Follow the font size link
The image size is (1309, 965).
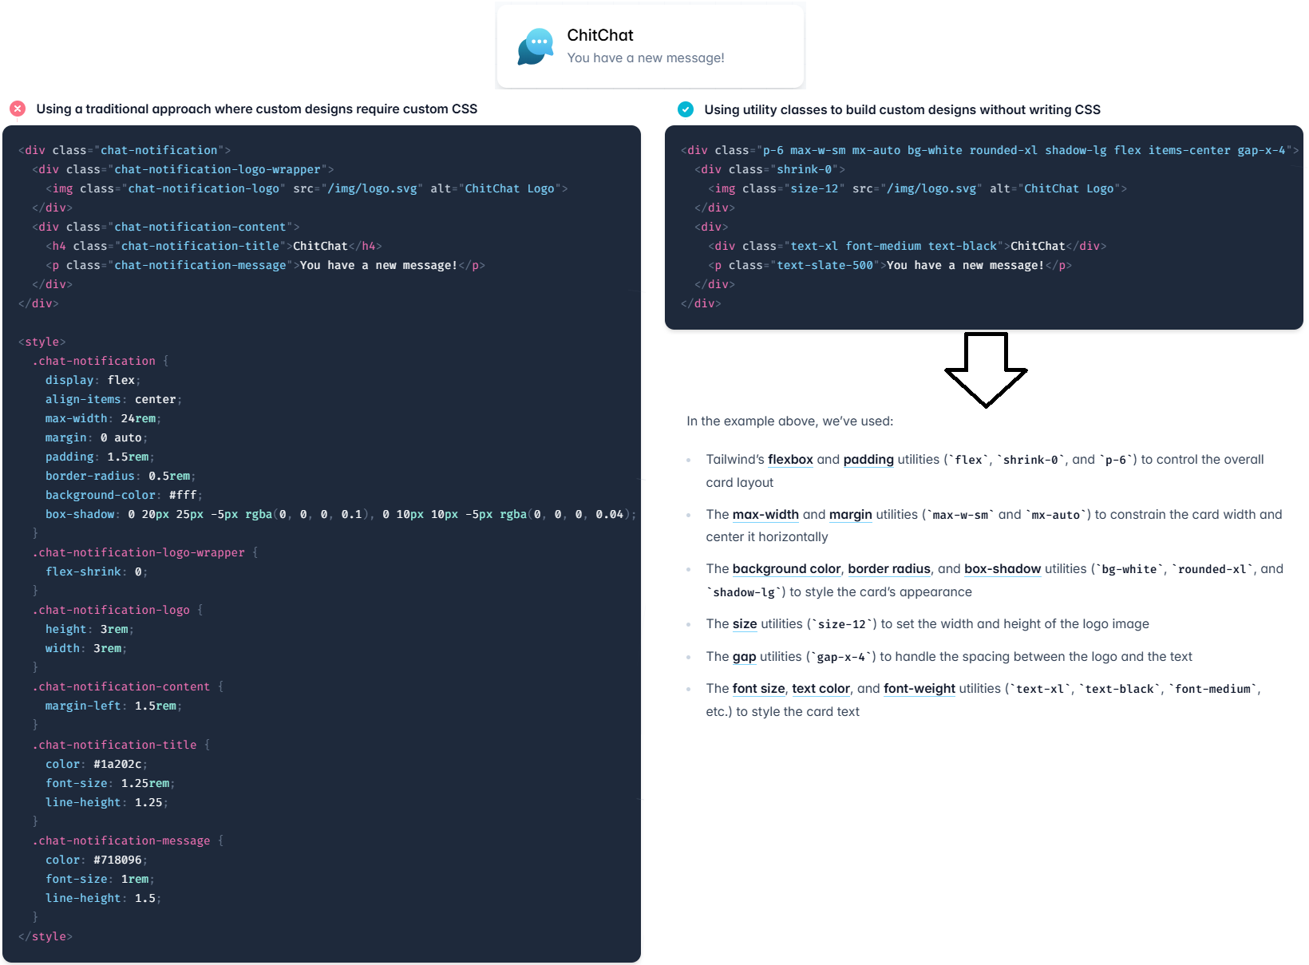click(x=758, y=689)
